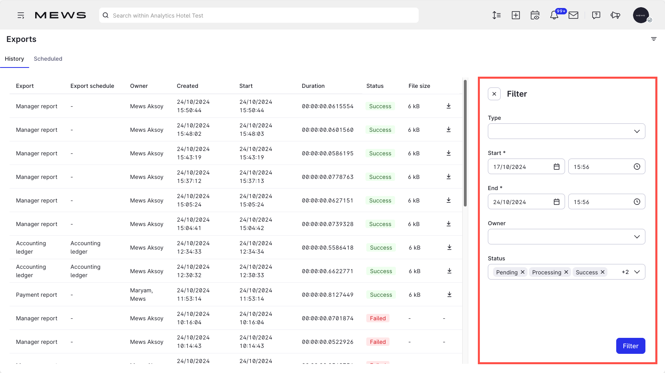
Task: Download the 15:05:24 Manager report export
Action: [449, 200]
